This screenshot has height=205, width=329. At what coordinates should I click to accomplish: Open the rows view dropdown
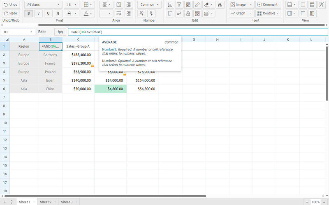[292, 5]
